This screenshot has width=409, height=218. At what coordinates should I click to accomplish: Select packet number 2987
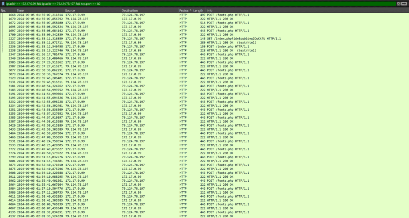(204, 66)
